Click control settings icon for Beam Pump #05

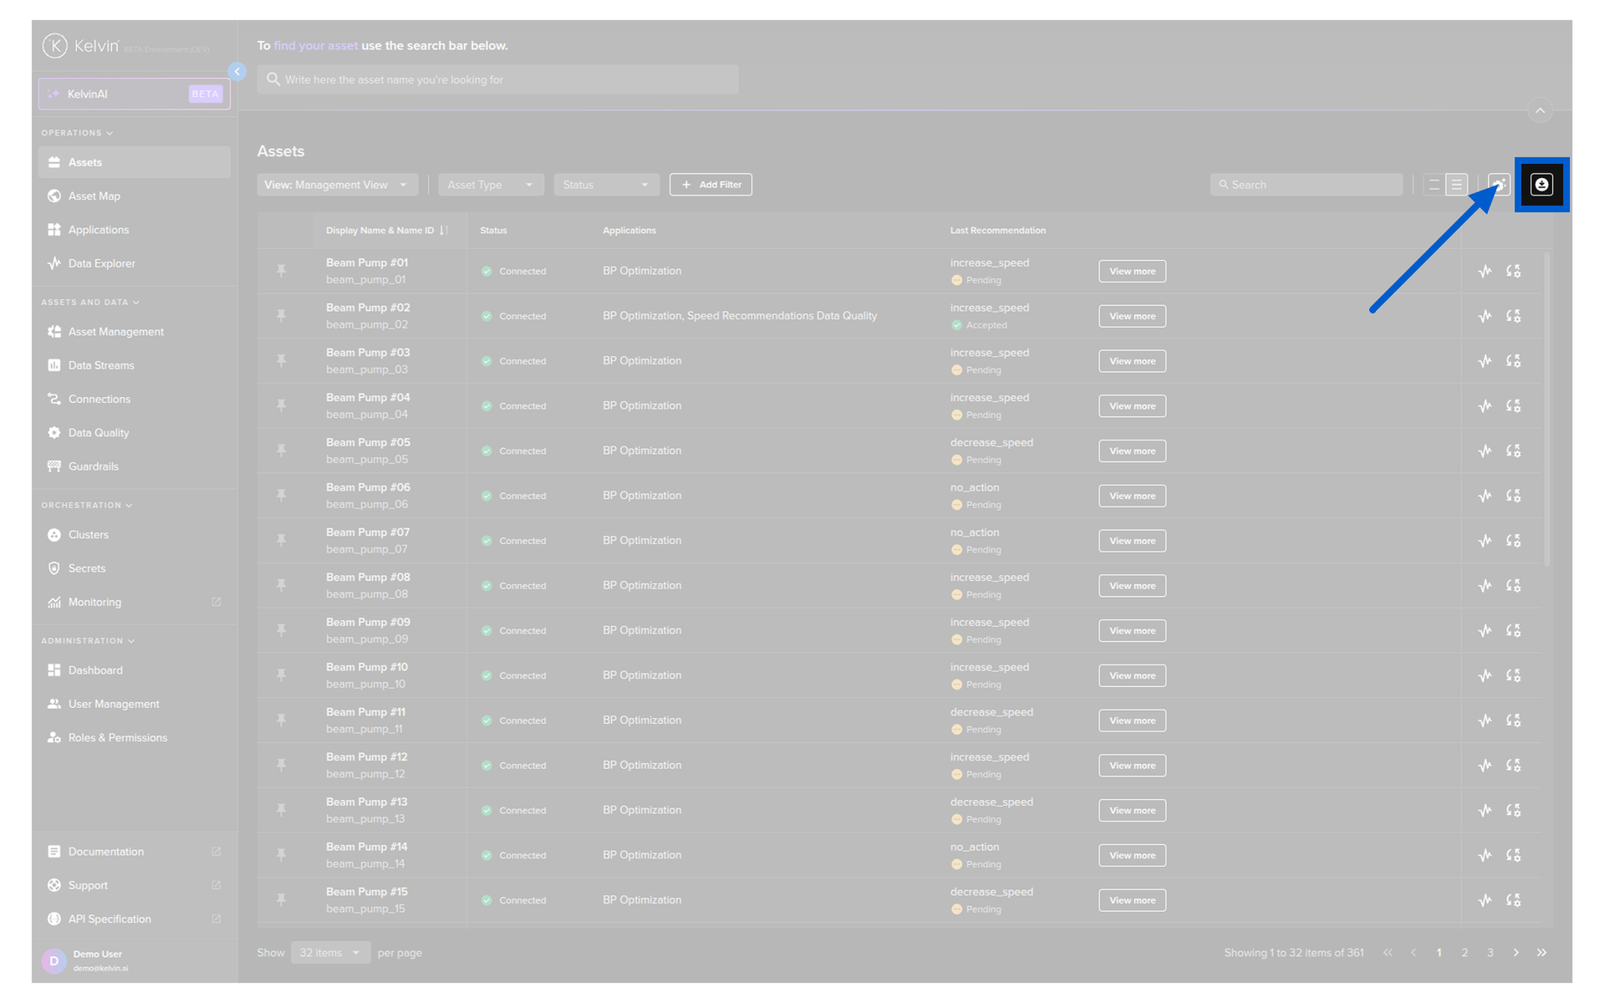(x=1513, y=451)
